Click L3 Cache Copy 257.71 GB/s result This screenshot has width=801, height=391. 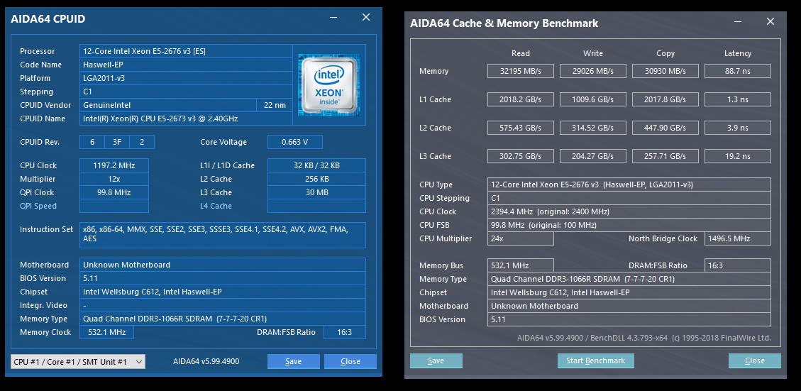coord(665,156)
